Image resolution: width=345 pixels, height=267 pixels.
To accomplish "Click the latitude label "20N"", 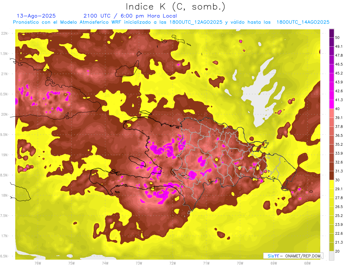I will coord(4,114).
